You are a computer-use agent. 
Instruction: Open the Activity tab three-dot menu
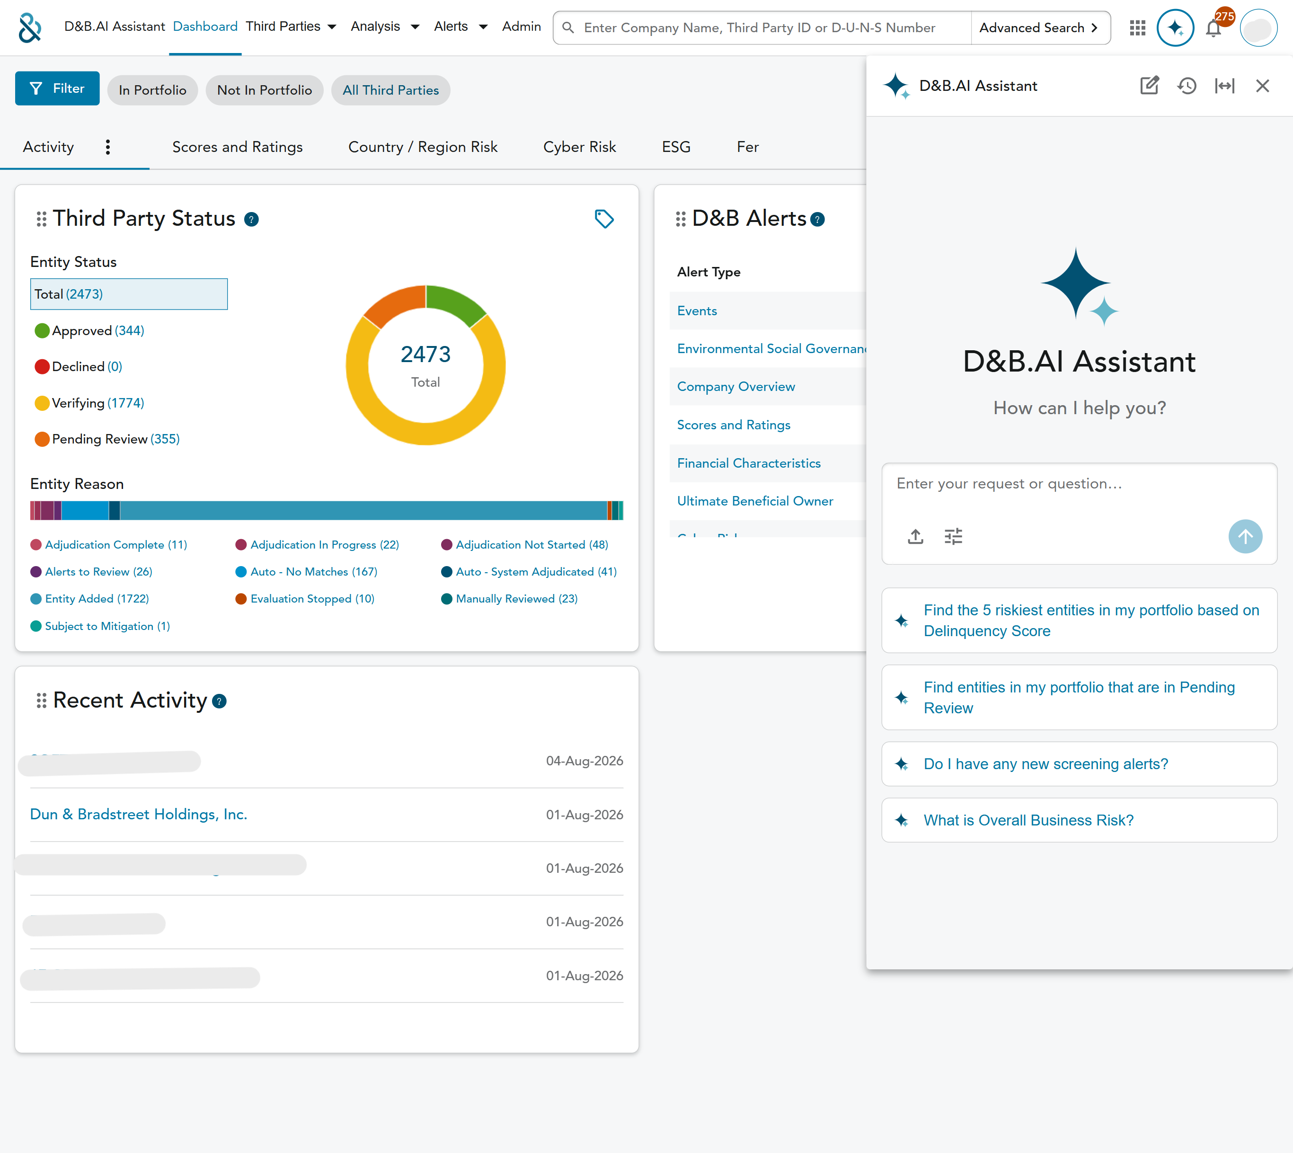click(108, 147)
